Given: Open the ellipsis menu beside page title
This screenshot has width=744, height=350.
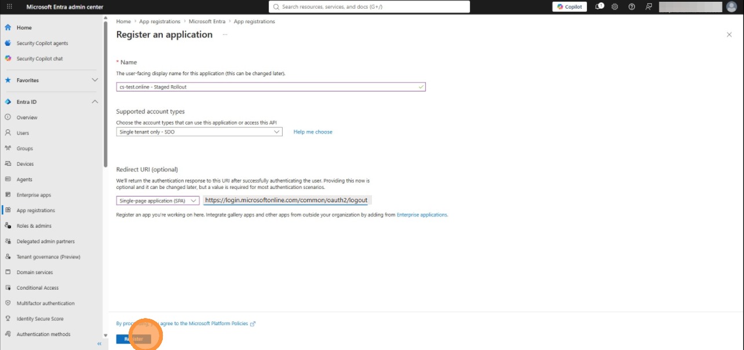Looking at the screenshot, I should click(x=225, y=35).
